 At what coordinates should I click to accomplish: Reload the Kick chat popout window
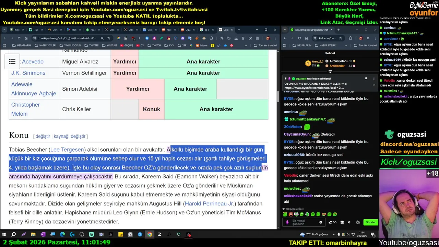[299, 38]
